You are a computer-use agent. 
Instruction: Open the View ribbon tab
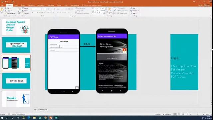(66, 5)
